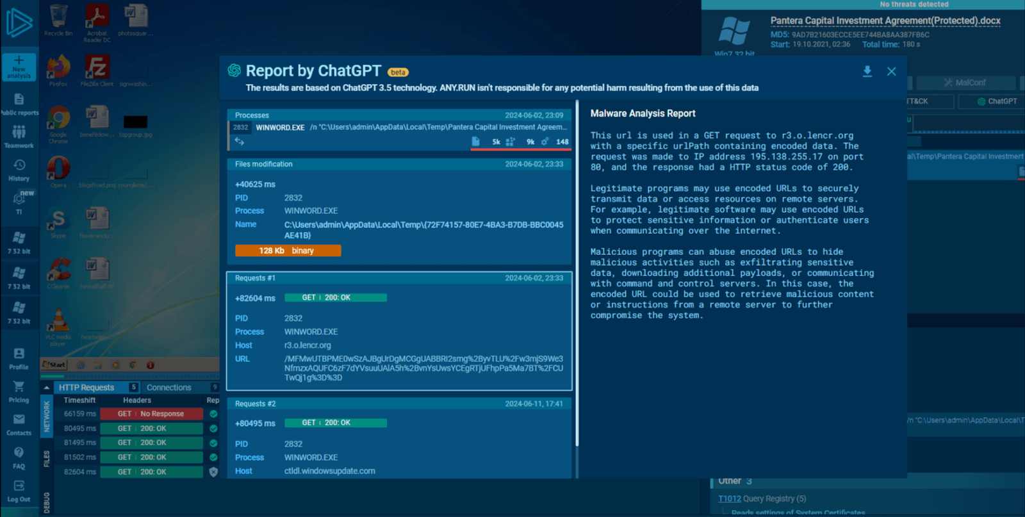Open New analysis in sidebar
1025x517 pixels.
pyautogui.click(x=19, y=67)
